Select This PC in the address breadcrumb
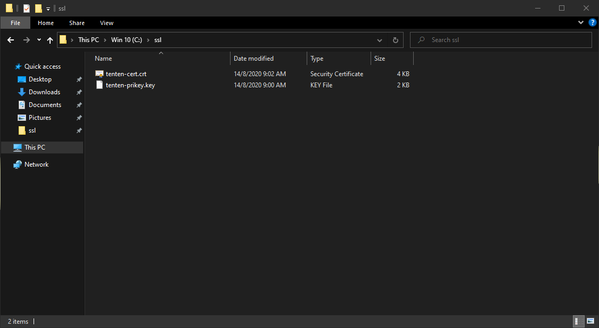The image size is (599, 328). tap(88, 40)
